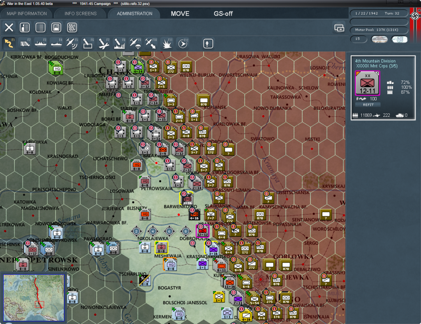
Task: Click the MOVE mode label
Action: [x=180, y=14]
